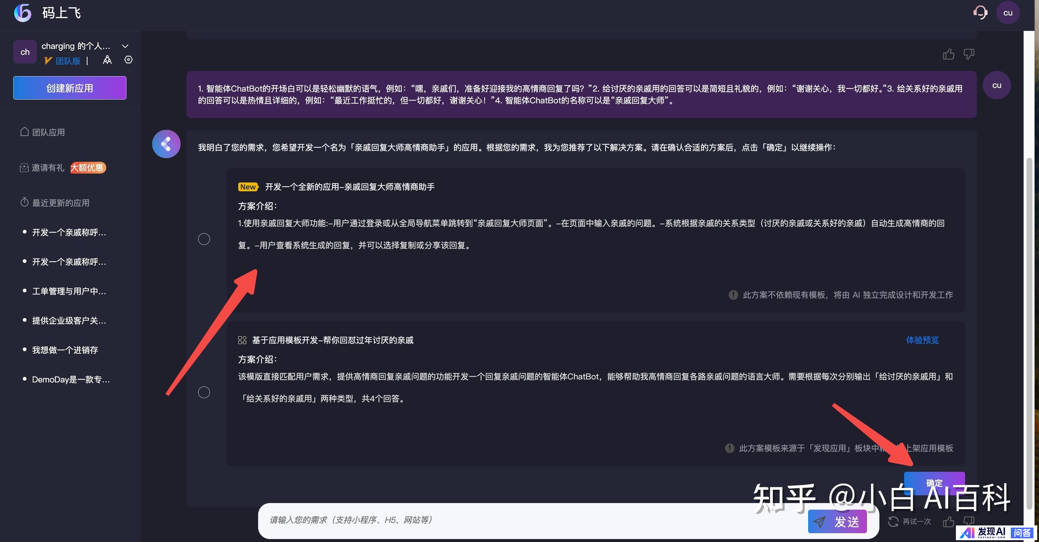Open customer support headset icon
The image size is (1039, 542).
coord(980,13)
